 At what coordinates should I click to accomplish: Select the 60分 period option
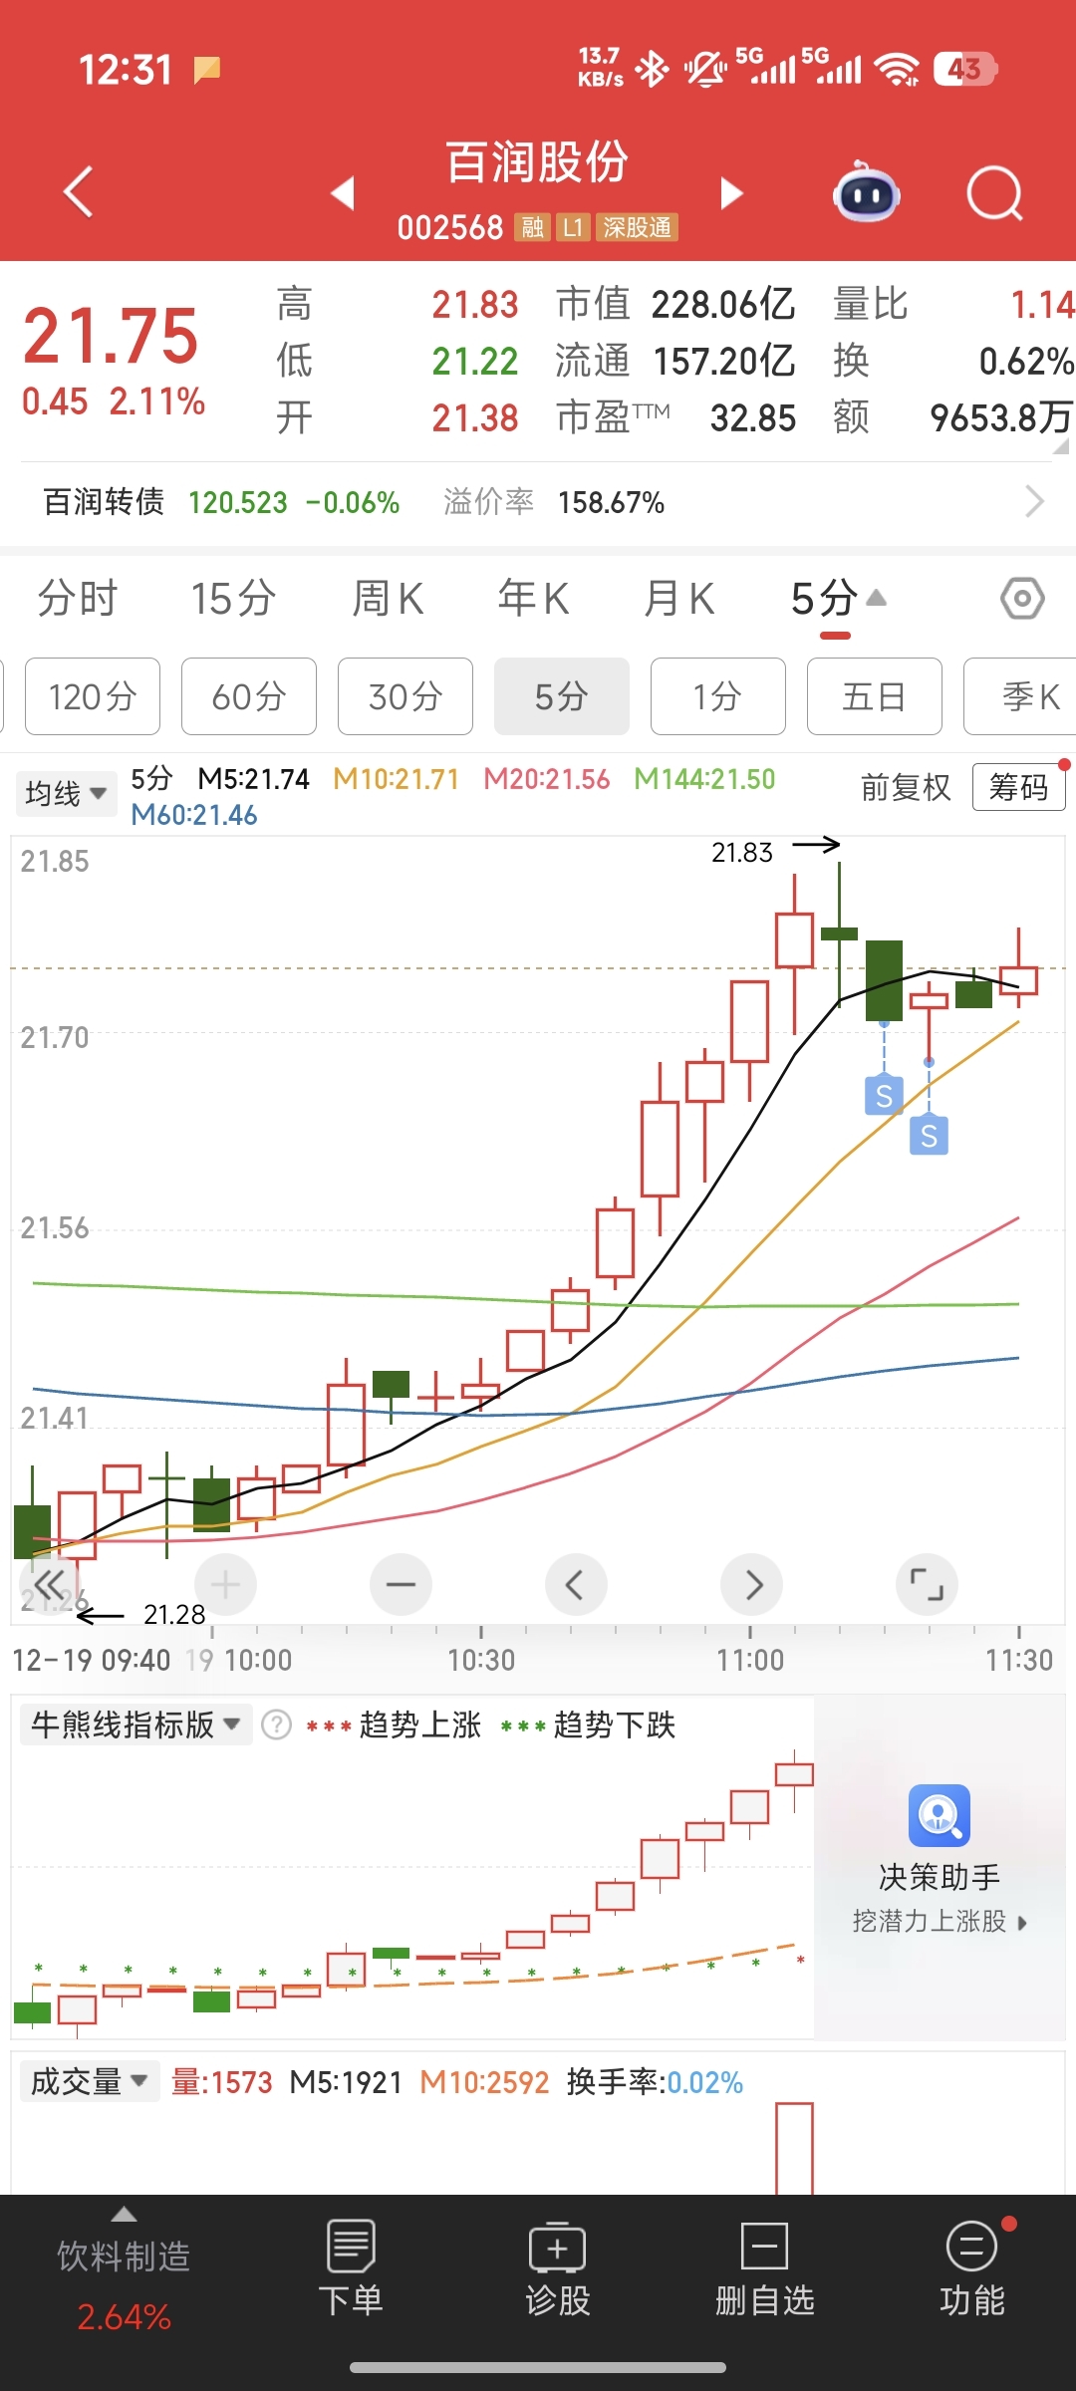(x=249, y=696)
